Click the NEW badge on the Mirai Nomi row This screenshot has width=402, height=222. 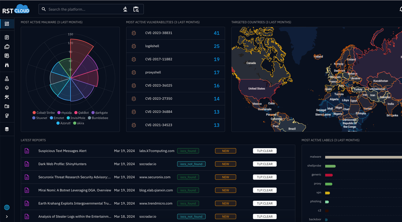pos(226,190)
